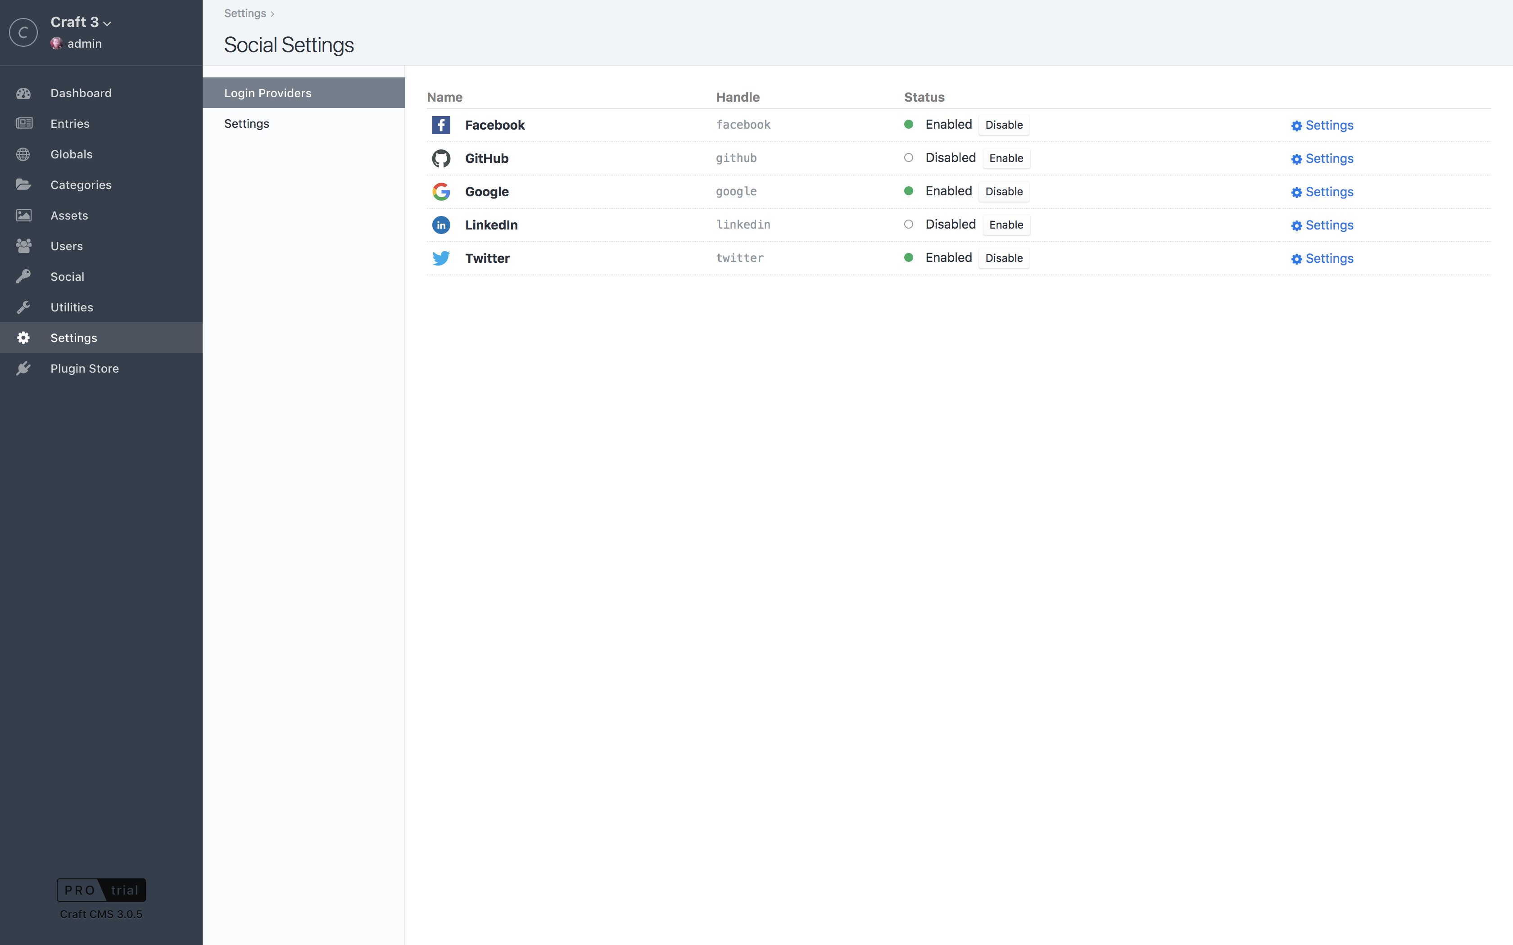This screenshot has width=1513, height=945.
Task: Click the Settings breadcrumb link
Action: click(x=245, y=13)
